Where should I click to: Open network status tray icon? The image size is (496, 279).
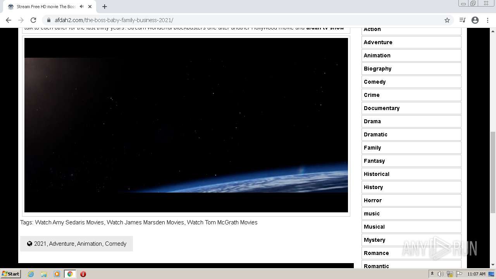450,274
